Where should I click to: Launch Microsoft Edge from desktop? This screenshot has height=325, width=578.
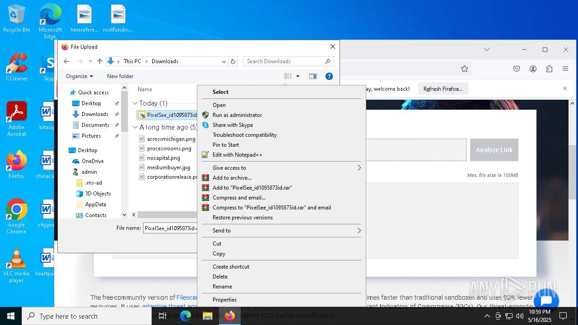tap(50, 21)
